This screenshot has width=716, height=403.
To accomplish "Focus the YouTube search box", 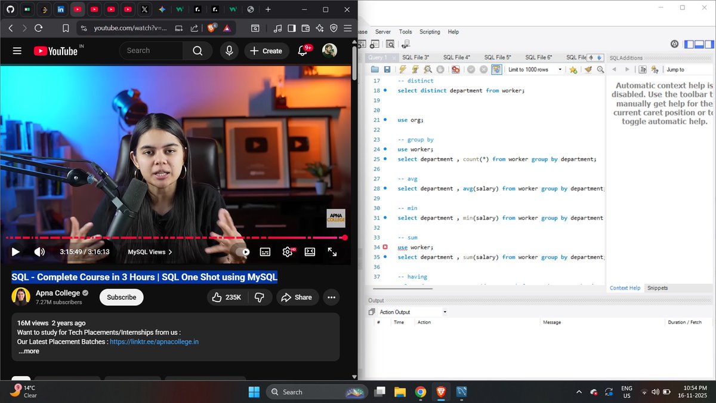I will [x=152, y=51].
